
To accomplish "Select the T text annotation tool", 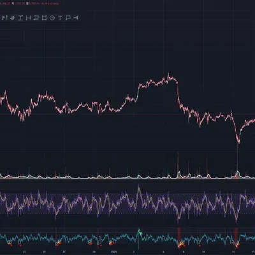I will coord(60,18).
